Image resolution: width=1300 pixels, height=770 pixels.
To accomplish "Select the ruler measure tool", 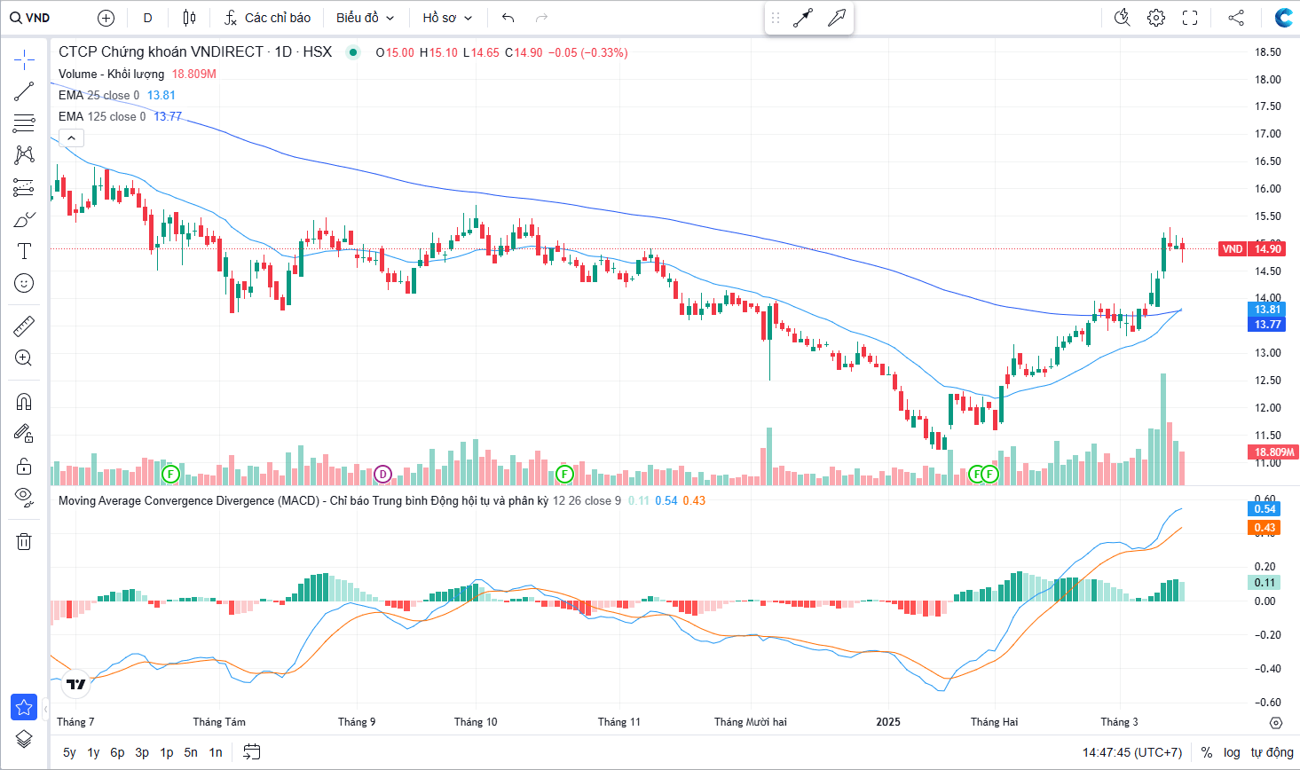I will (x=24, y=326).
